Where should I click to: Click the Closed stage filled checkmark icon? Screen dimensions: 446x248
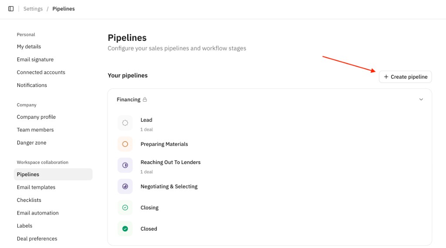pos(125,229)
